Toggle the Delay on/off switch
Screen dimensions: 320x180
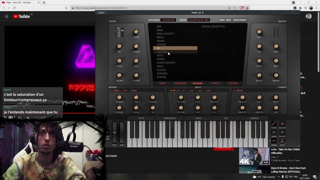pos(175,90)
